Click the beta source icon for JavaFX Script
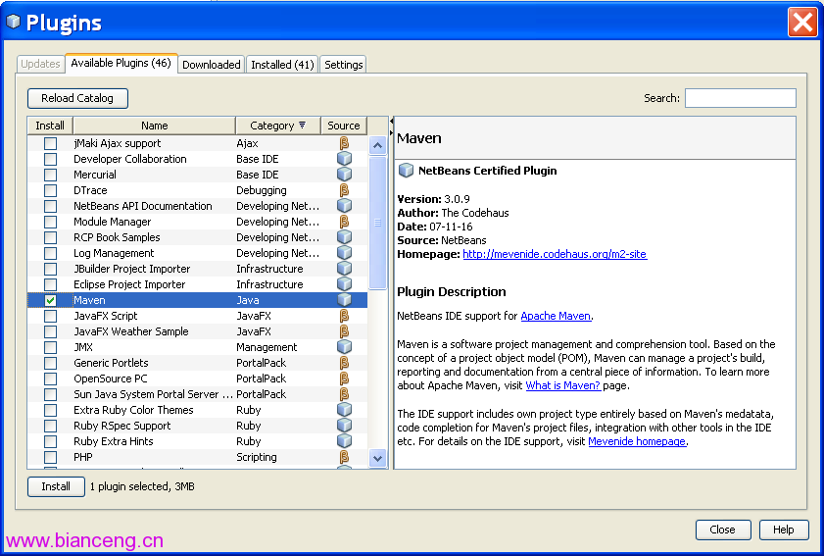This screenshot has width=824, height=556. pos(344,316)
